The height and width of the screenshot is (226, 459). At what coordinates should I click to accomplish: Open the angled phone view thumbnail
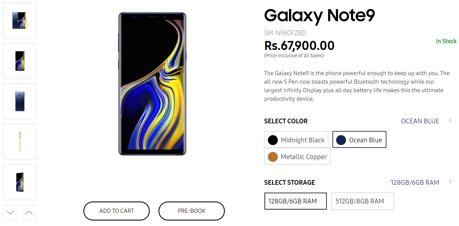20,182
